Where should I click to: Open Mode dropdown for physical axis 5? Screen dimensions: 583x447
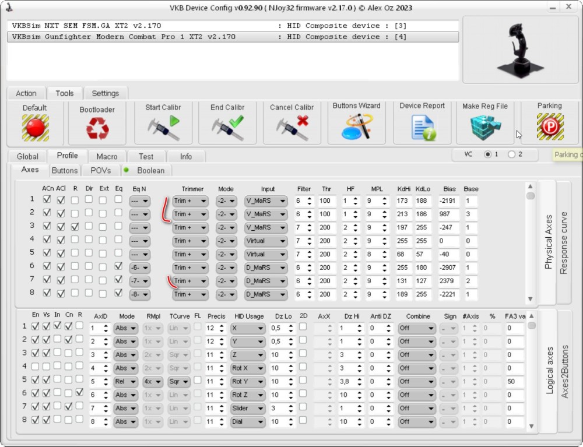tap(226, 255)
